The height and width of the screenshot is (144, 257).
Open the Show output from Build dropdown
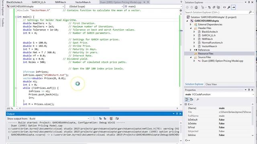[88, 118]
